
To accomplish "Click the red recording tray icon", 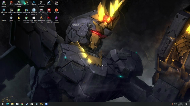I will [173, 104].
